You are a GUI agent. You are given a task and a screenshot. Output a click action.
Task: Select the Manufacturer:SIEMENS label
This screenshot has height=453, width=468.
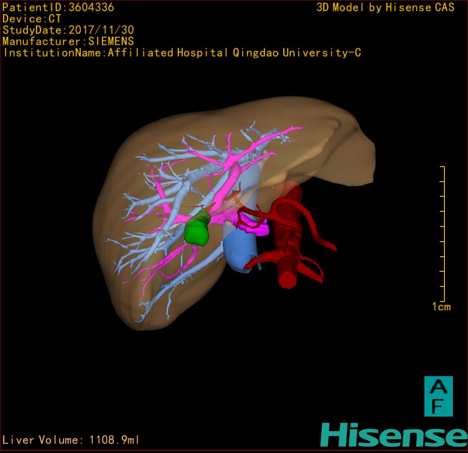pos(68,41)
